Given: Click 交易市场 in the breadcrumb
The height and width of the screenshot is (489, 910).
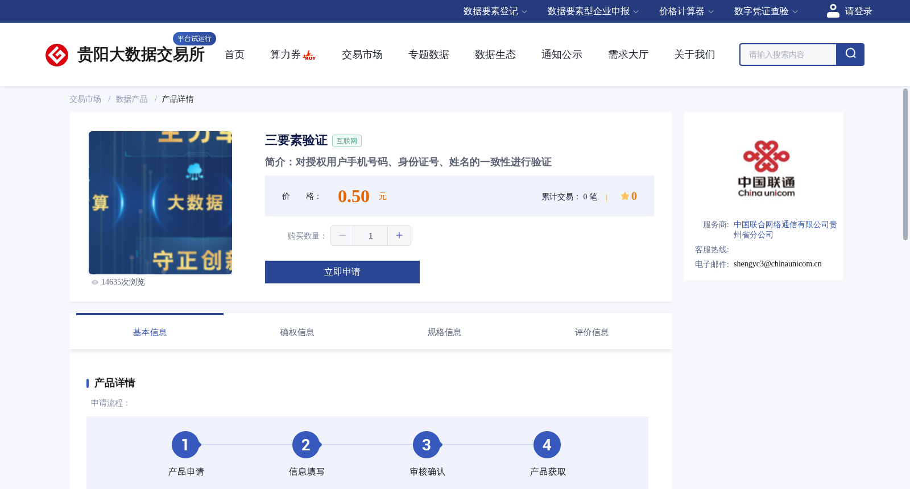Looking at the screenshot, I should point(85,99).
